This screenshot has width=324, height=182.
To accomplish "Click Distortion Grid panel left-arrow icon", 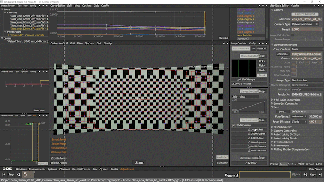I will pos(224,43).
